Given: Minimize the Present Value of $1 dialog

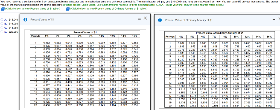Looking at the screenshot, I should (139, 19).
